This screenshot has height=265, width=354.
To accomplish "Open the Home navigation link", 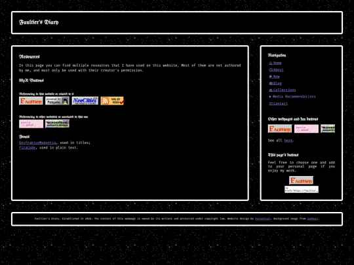I will (275, 63).
